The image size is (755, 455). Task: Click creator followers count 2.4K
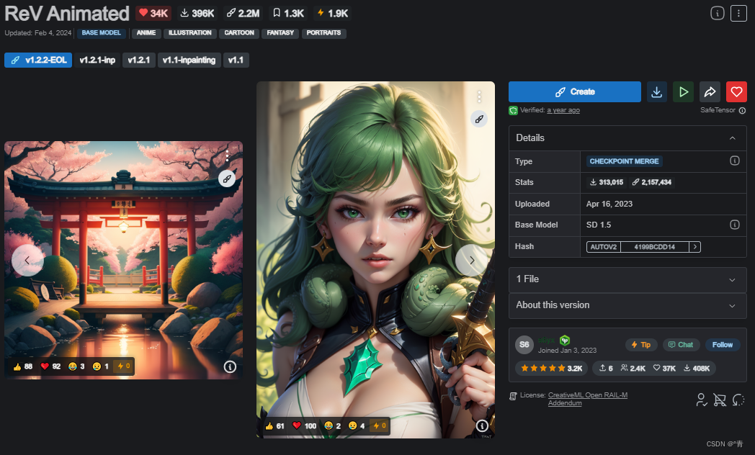coord(633,368)
